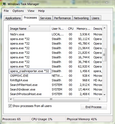This screenshot has height=124, width=115.
Task: Switch to the Users tab
Action: (x=96, y=18)
